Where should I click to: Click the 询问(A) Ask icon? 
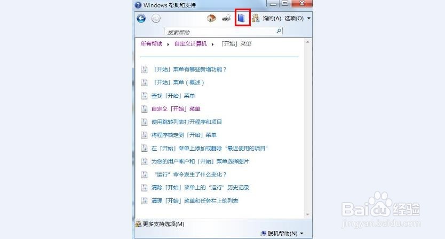(256, 18)
